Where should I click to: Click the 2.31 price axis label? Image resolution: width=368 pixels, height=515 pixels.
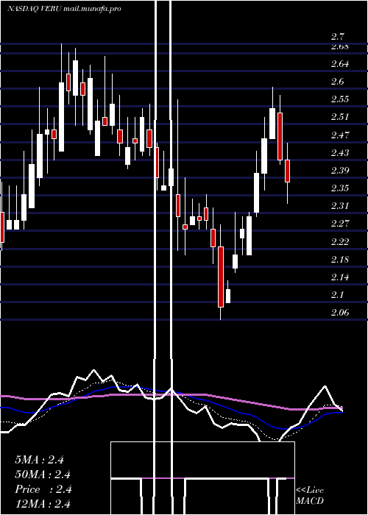(340, 205)
